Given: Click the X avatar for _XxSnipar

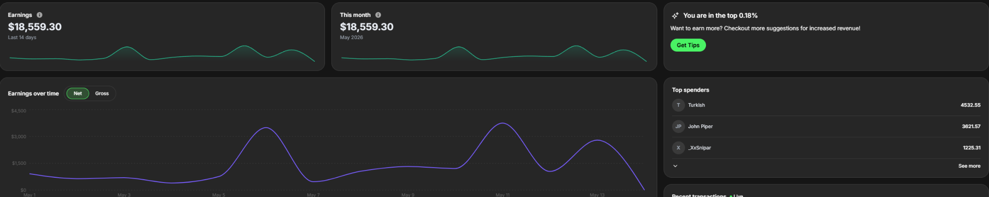Looking at the screenshot, I should click(x=678, y=148).
